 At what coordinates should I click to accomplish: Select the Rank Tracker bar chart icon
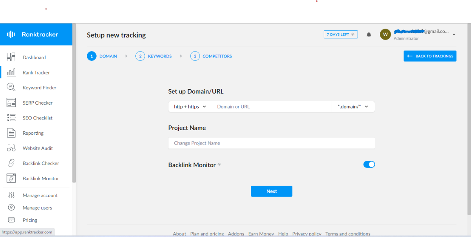point(11,72)
